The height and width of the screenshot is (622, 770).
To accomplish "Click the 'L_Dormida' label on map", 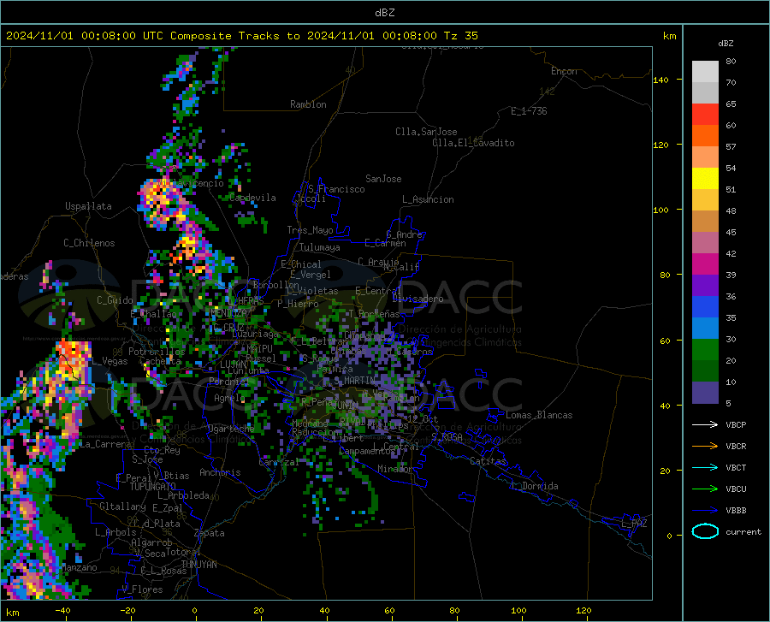I will (x=534, y=486).
